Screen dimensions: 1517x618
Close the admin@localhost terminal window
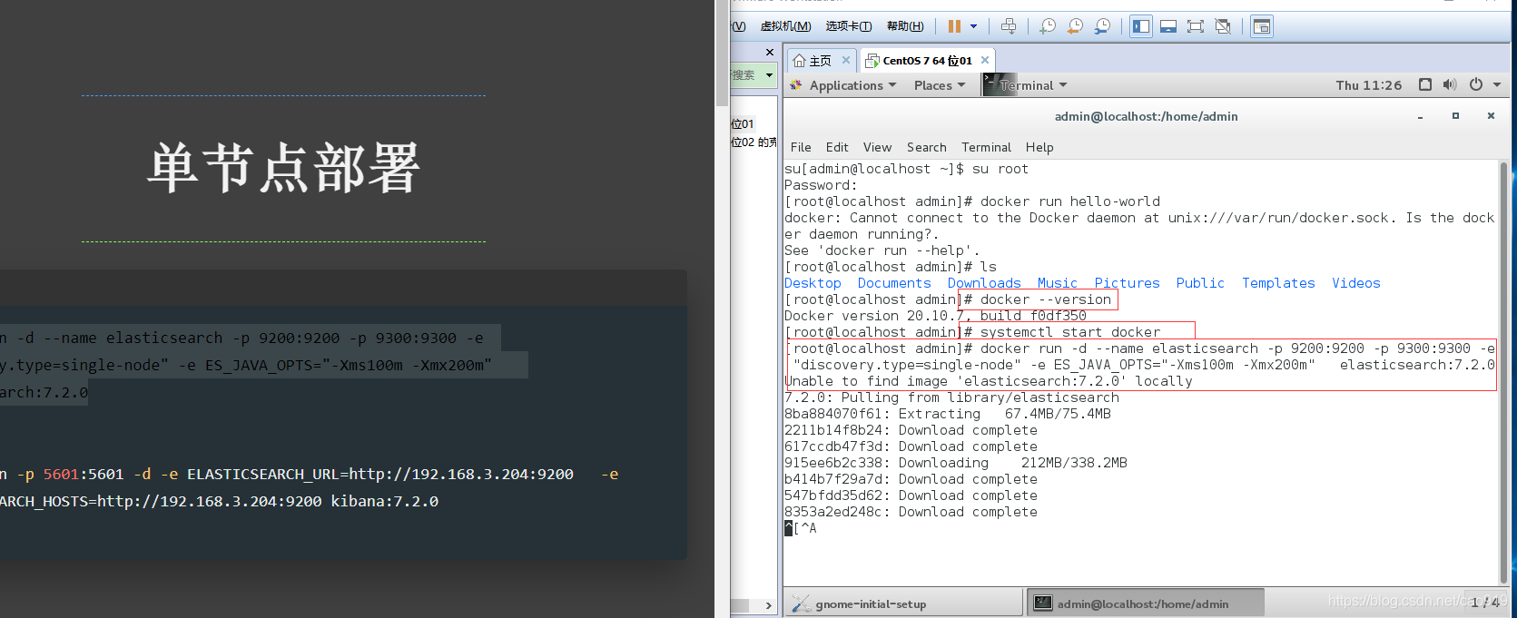[x=1491, y=116]
